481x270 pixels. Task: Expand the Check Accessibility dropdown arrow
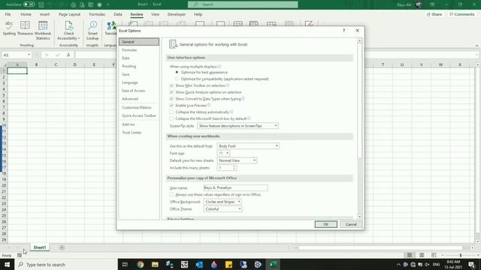(x=79, y=38)
